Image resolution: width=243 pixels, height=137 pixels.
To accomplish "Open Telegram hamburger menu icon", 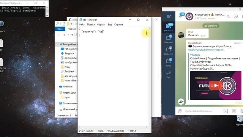I will click(x=169, y=16).
